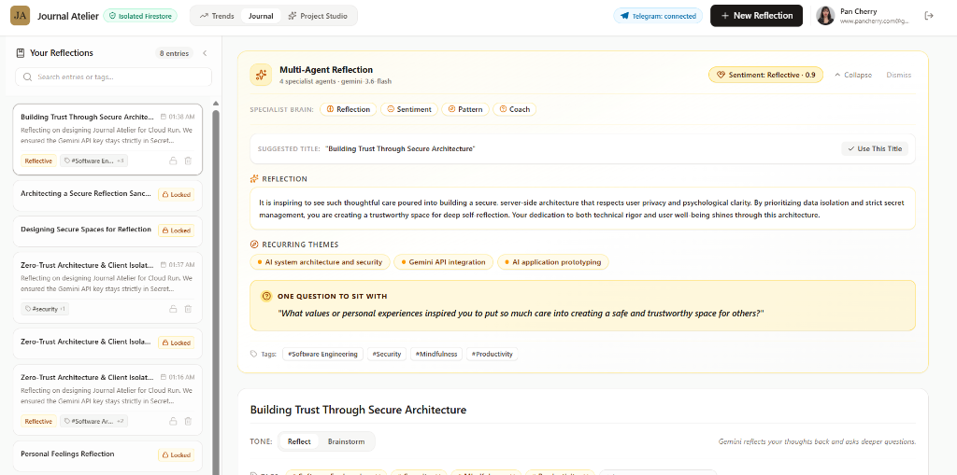Collapse the Multi-Agent Reflection panel
The width and height of the screenshot is (957, 475).
pos(853,75)
